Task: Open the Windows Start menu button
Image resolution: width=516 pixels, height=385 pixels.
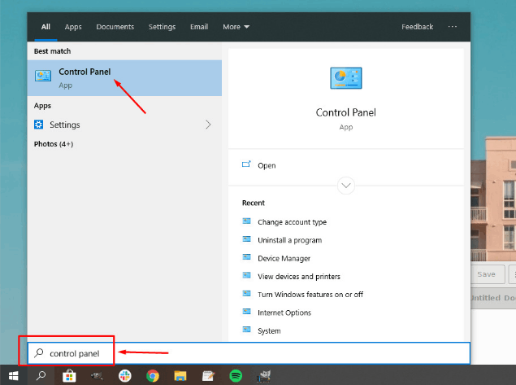Action: click(x=14, y=375)
